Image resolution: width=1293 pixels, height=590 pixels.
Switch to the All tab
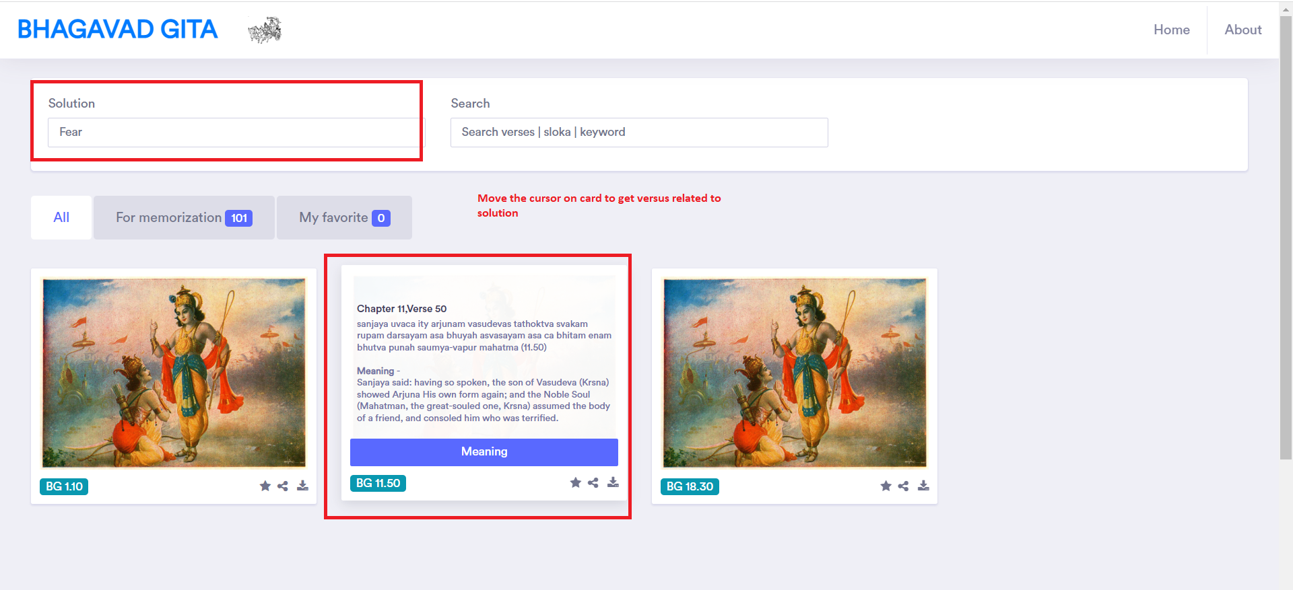point(61,217)
